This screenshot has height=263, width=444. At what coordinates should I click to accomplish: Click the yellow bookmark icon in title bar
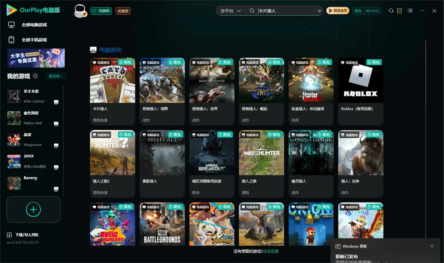(400, 11)
